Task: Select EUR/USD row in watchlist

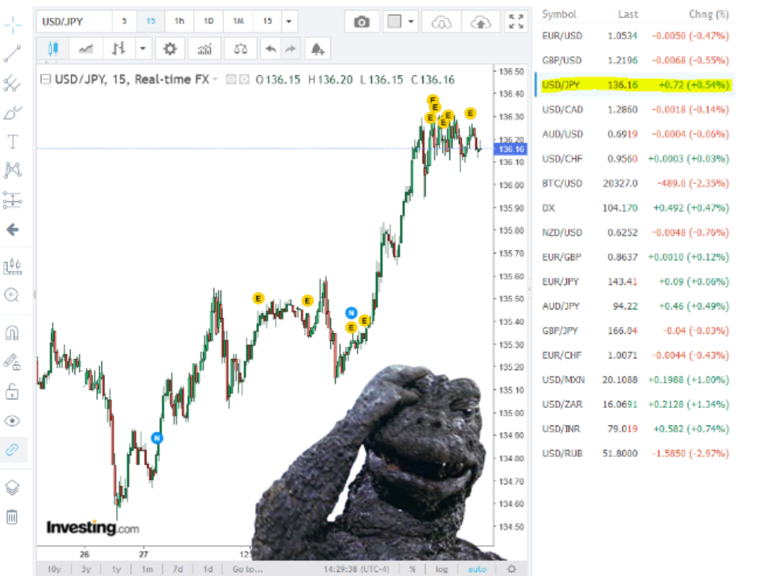Action: 635,36
